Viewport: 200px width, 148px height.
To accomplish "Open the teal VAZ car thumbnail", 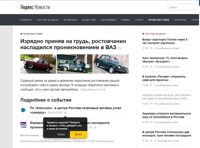I will tap(111, 64).
